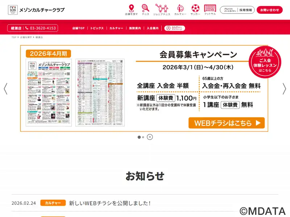Show next slide with right arrow

[x=284, y=89]
